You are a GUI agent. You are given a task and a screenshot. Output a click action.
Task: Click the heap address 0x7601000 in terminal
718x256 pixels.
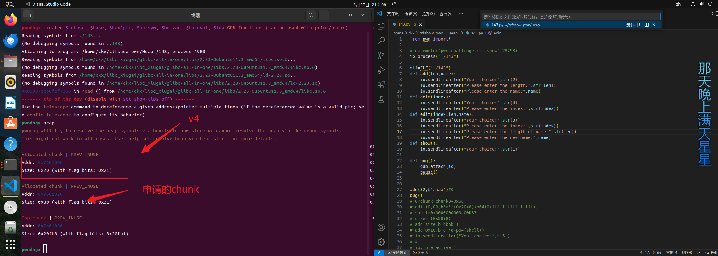[50, 162]
